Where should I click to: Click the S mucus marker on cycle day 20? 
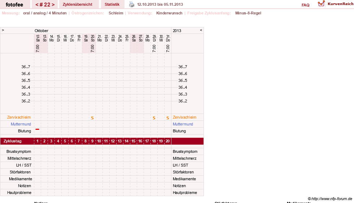[168, 118]
